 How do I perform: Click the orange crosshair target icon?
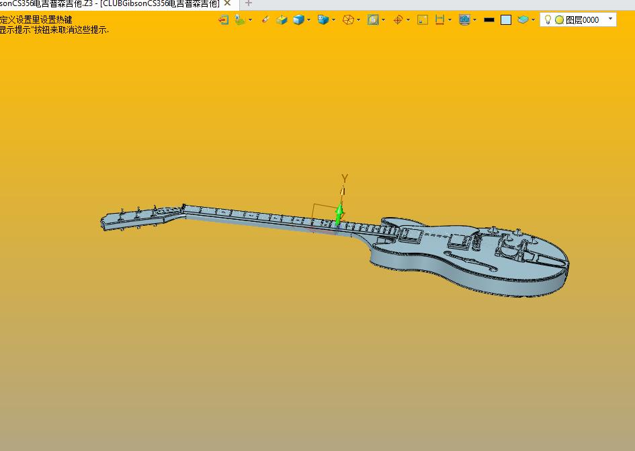click(398, 19)
